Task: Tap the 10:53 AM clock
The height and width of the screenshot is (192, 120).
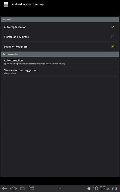Action: point(101,188)
